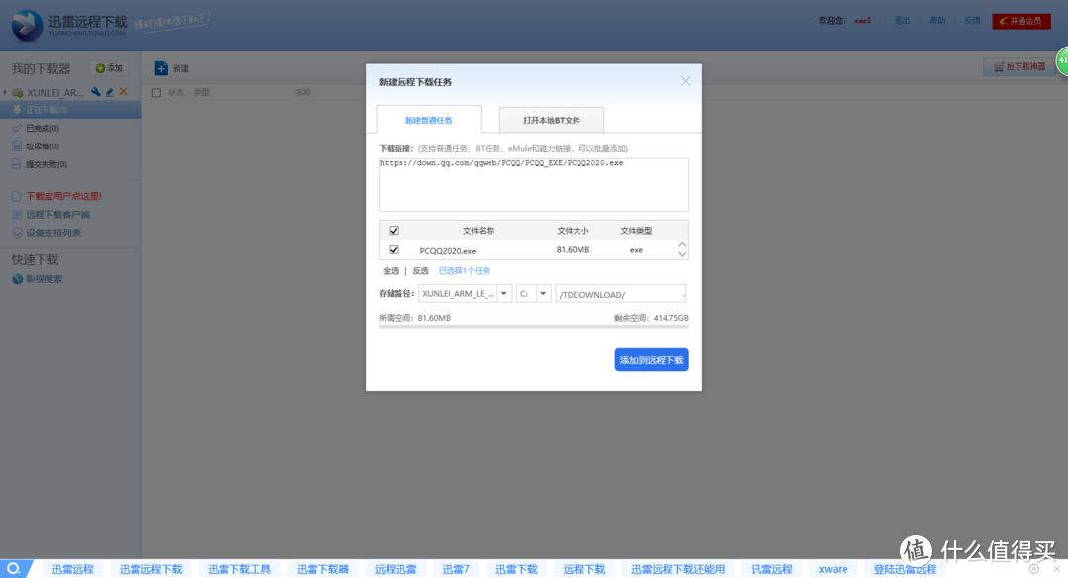Toggle select-all checkbox in main task list header

coord(156,93)
